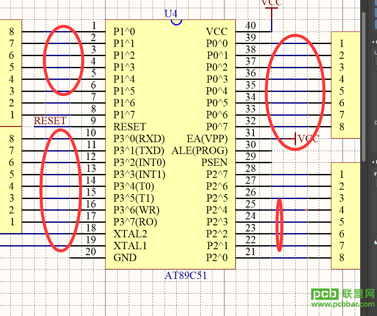Click pin number 29 of U4
377x316 pixels.
point(250,157)
